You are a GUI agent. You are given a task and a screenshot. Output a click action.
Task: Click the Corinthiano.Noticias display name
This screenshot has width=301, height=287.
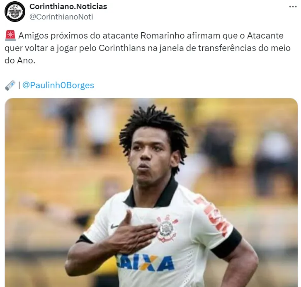coord(68,7)
